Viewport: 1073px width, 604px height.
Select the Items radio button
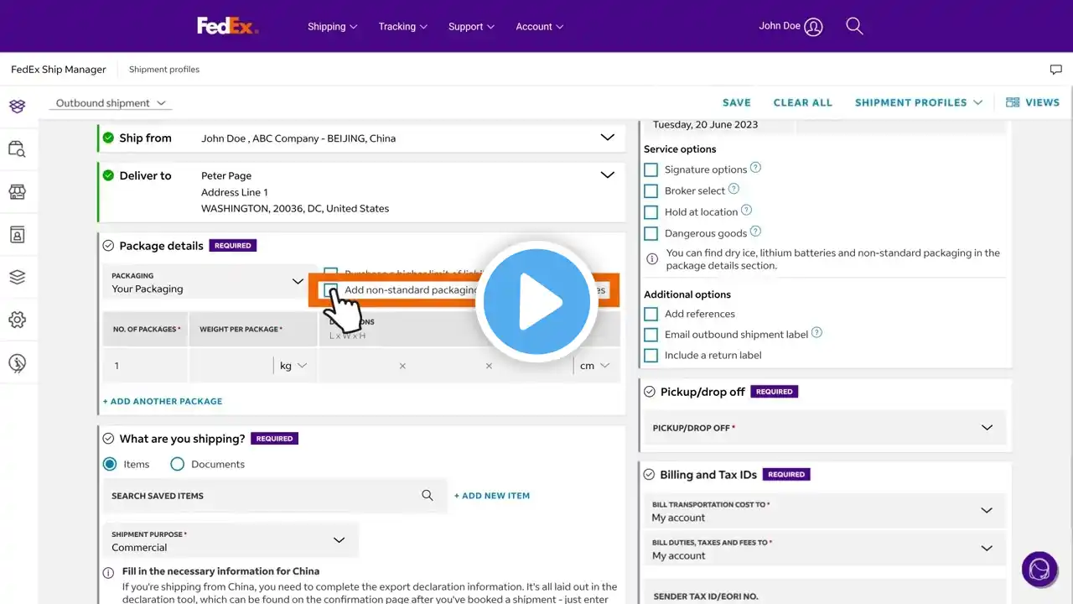tap(110, 464)
